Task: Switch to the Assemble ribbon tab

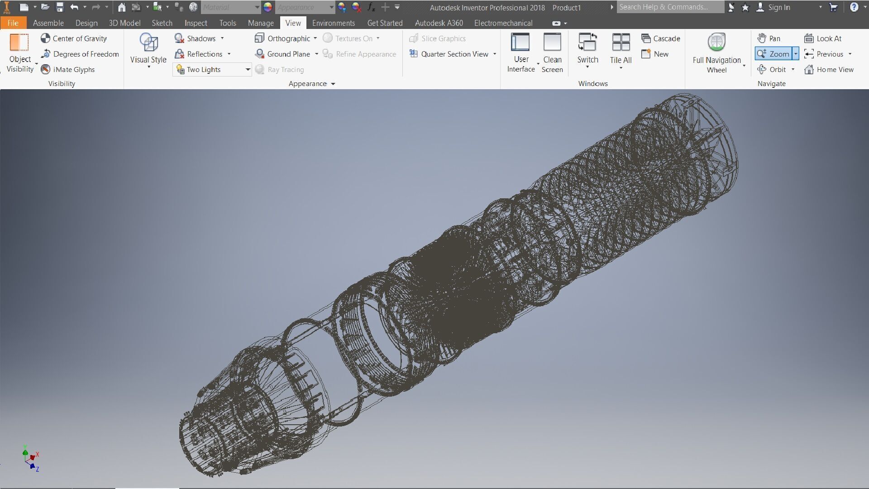Action: 48,23
